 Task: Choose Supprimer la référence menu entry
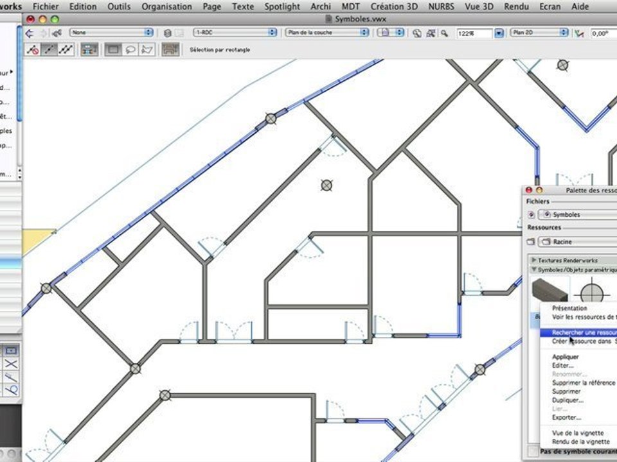point(584,382)
